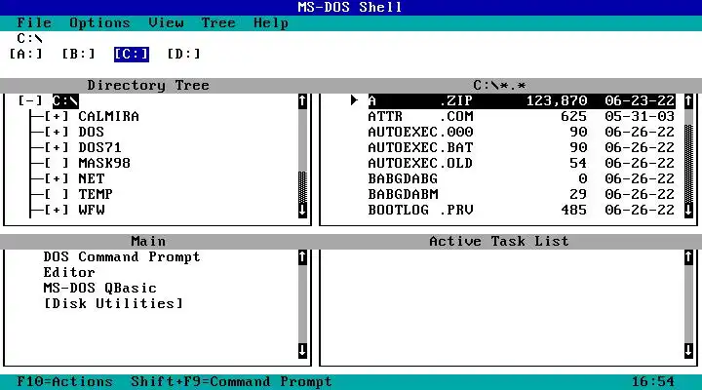The height and width of the screenshot is (390, 702).
Task: Click the C:\*.* file list title
Action: click(x=499, y=85)
